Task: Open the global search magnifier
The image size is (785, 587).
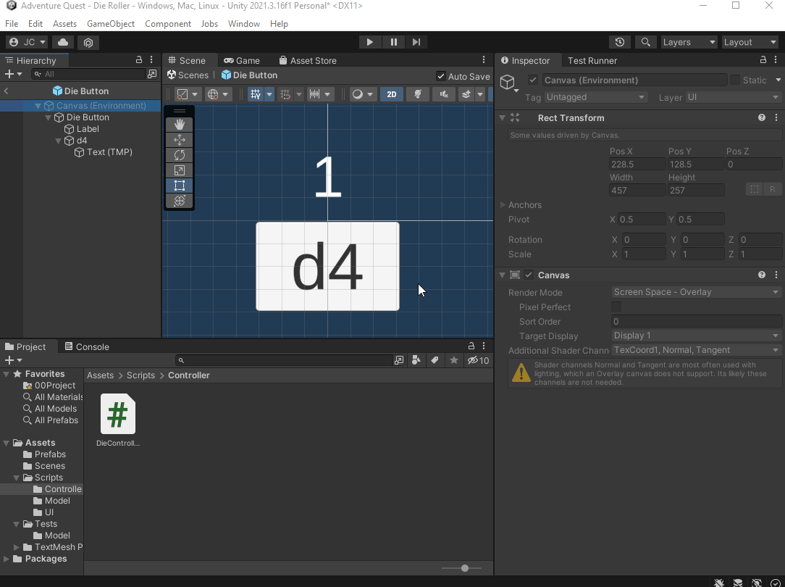Action: 646,42
